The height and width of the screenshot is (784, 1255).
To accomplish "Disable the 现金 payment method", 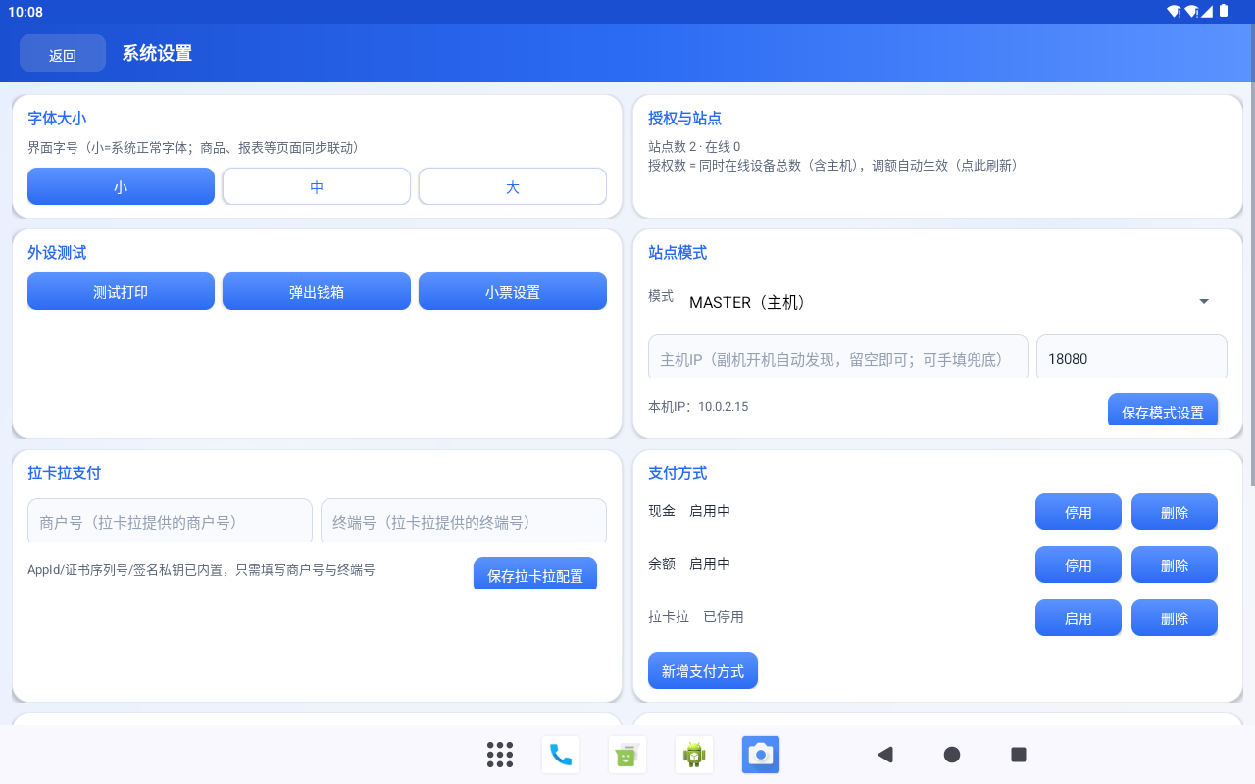I will click(1079, 512).
